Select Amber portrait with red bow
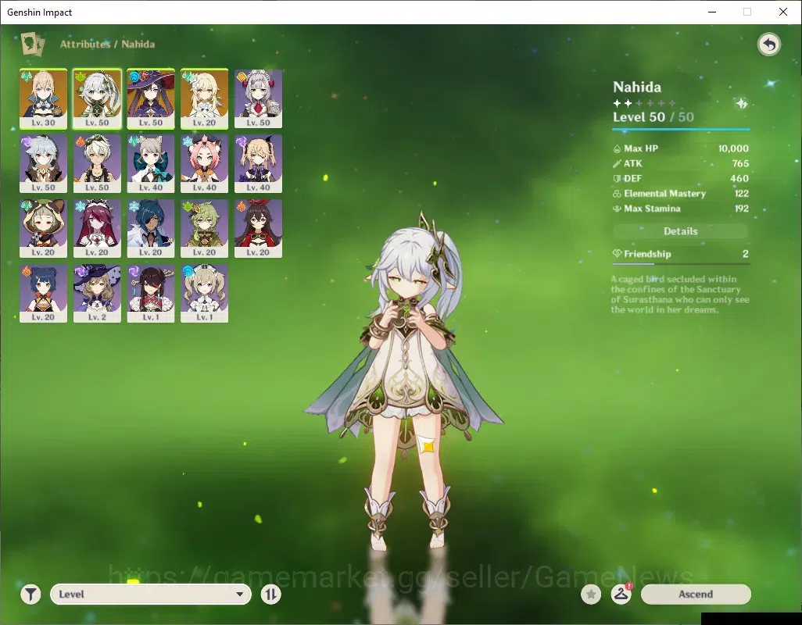 click(x=258, y=228)
